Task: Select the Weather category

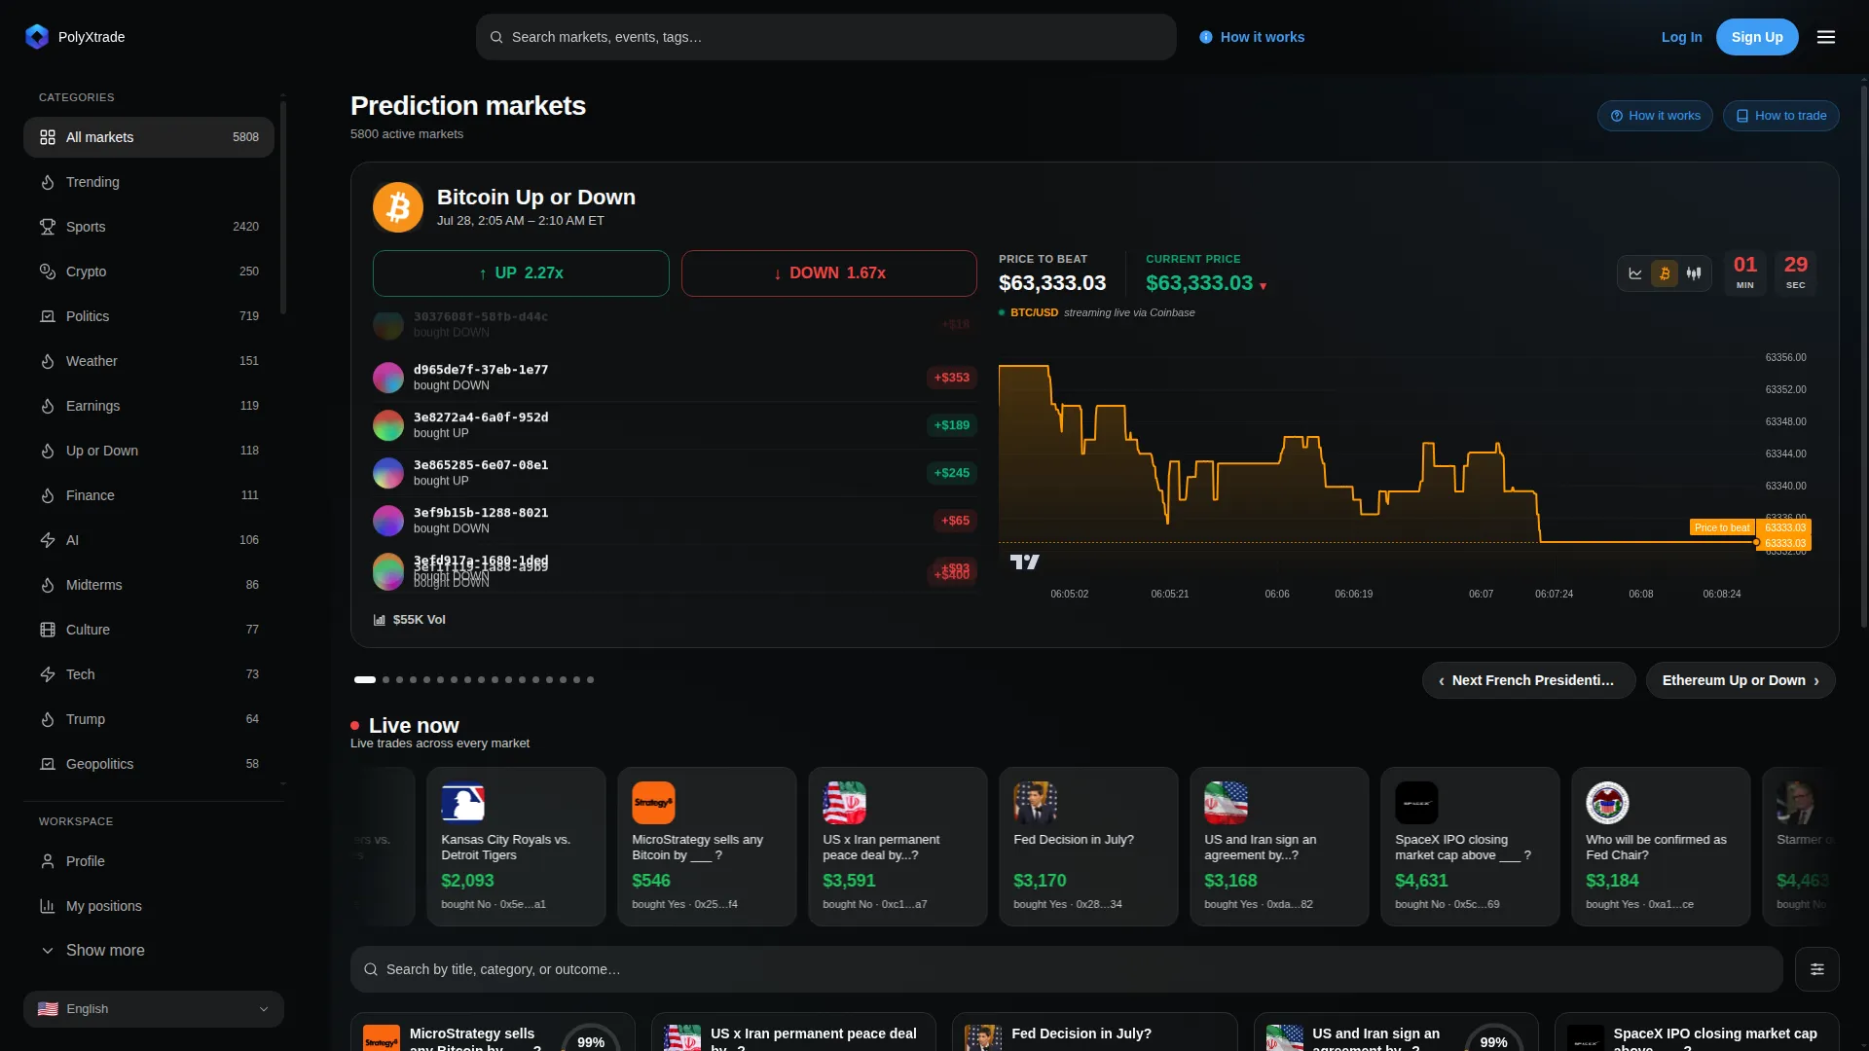Action: (x=149, y=361)
